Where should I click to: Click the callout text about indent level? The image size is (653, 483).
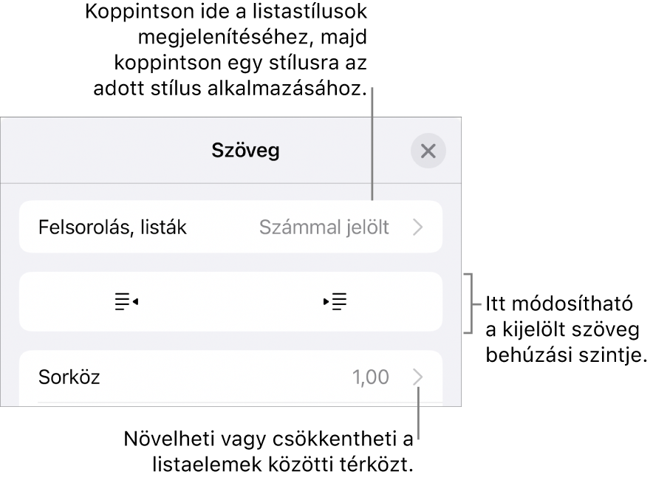click(566, 330)
